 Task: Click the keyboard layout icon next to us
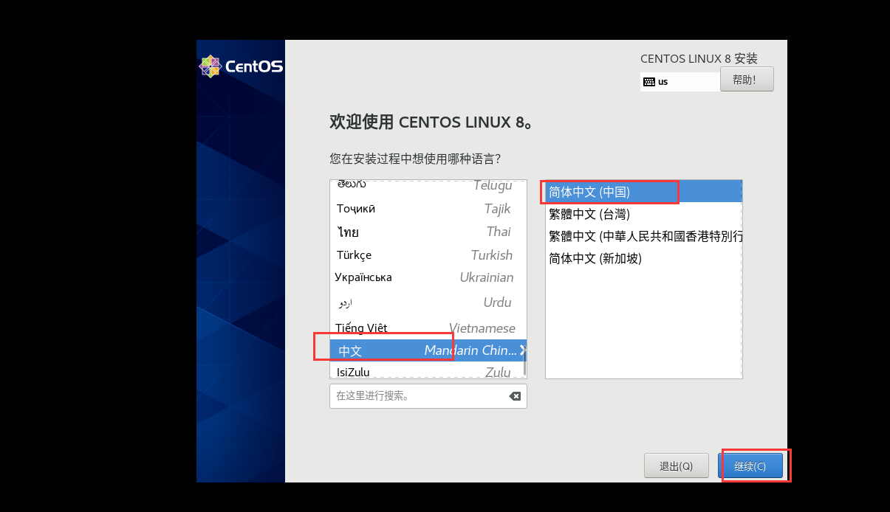point(648,82)
